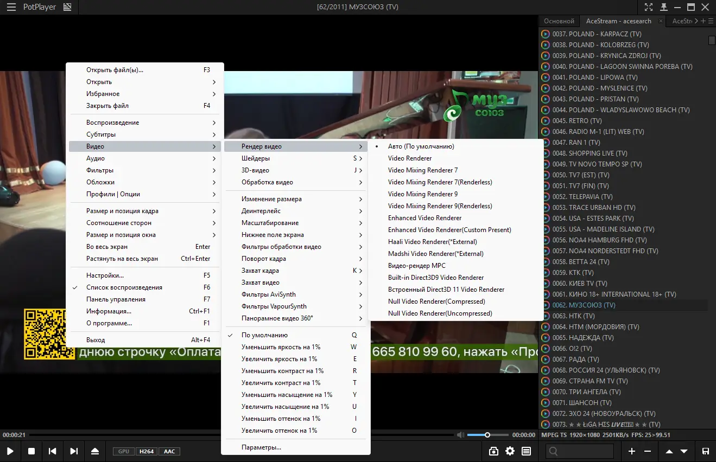Click Уменьшить контраст на 1%
The width and height of the screenshot is (716, 462).
[296, 371]
